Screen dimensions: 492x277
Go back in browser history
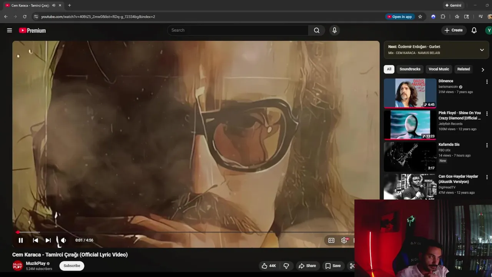tap(6, 17)
